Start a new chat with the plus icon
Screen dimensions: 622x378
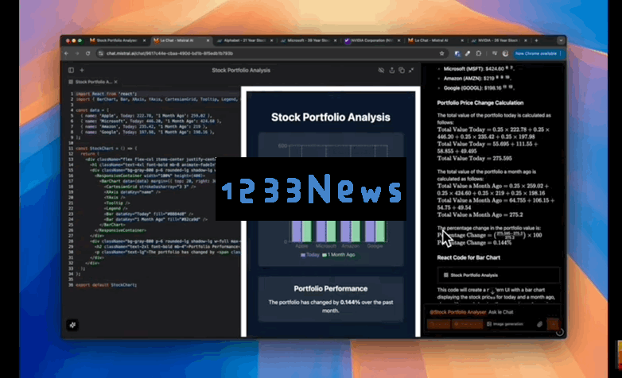point(82,70)
